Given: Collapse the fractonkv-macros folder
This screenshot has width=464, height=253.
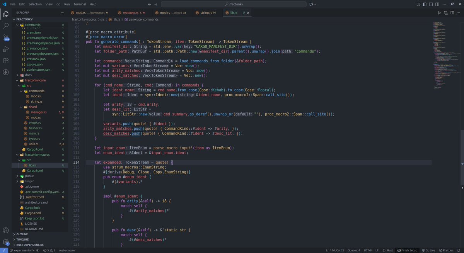Looking at the screenshot, I should (17, 155).
